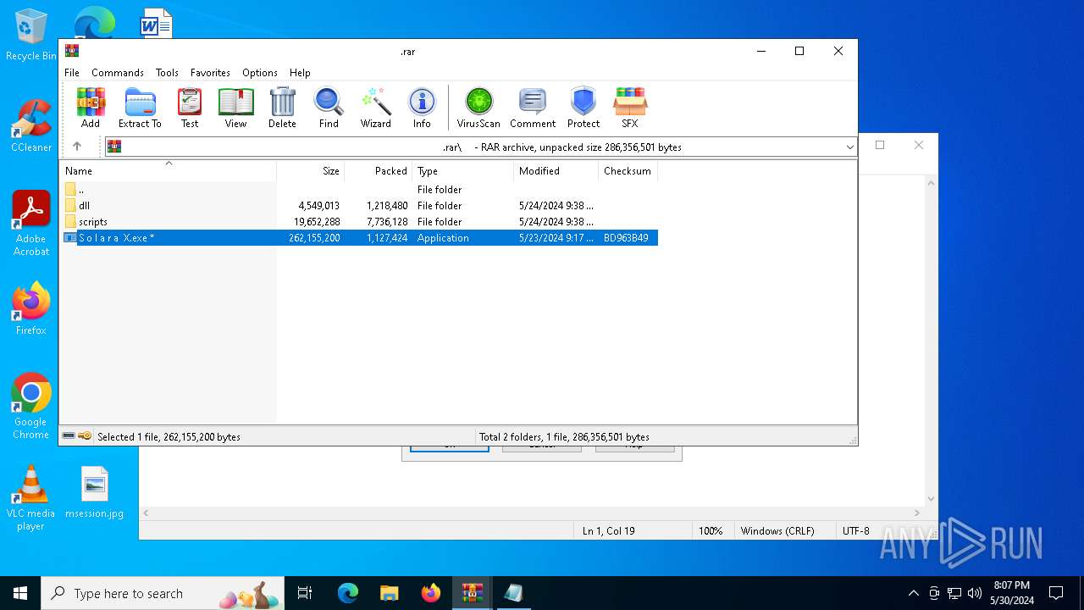Create SFX archive icon
Image resolution: width=1084 pixels, height=610 pixels.
[630, 108]
